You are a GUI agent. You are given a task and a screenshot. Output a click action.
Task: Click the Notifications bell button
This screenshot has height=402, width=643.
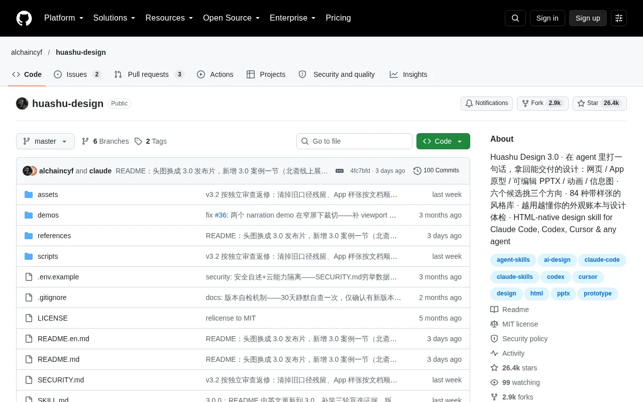click(x=487, y=104)
